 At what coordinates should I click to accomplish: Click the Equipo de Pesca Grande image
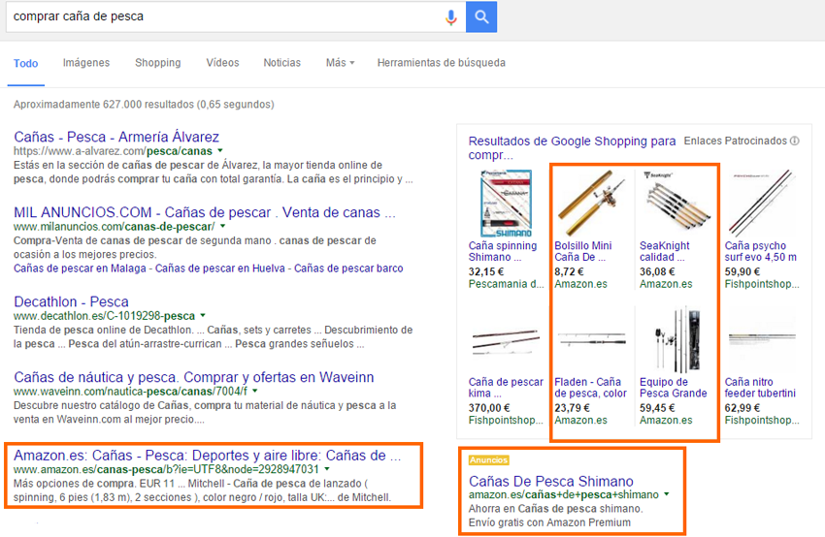677,339
